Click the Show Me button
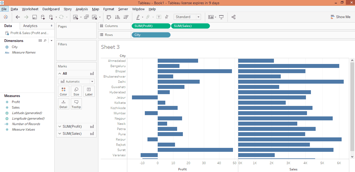355x172 pixels. [341, 17]
